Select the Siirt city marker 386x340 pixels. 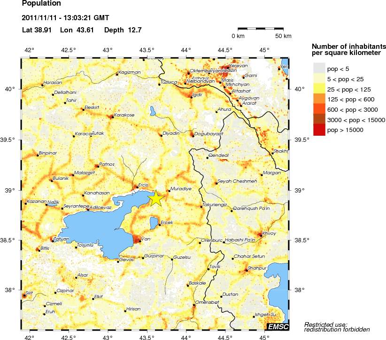(24, 295)
